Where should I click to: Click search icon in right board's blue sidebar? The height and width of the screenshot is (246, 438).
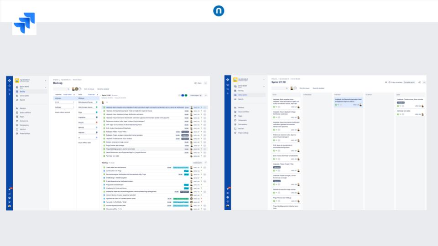point(228,88)
